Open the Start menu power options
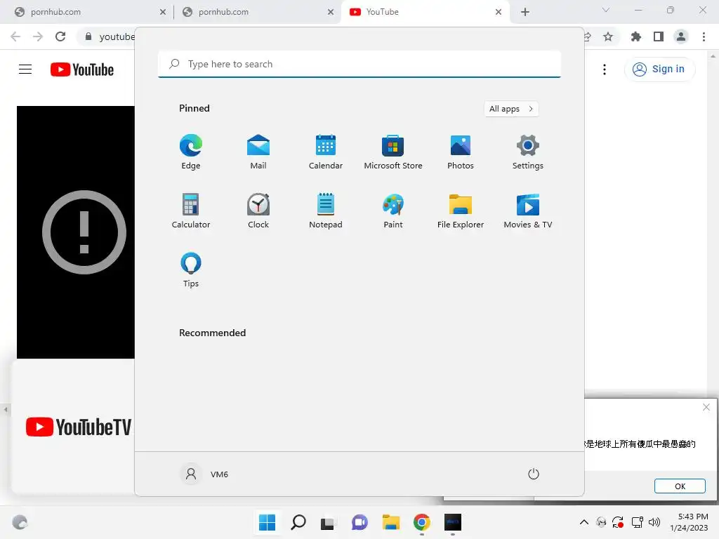 point(534,474)
